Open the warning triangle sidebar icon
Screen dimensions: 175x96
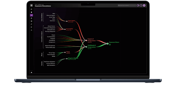pyautogui.click(x=31, y=30)
